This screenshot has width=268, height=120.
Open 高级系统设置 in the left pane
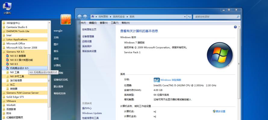89,51
